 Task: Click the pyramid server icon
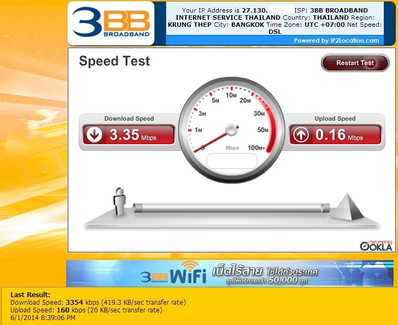pos(347,207)
